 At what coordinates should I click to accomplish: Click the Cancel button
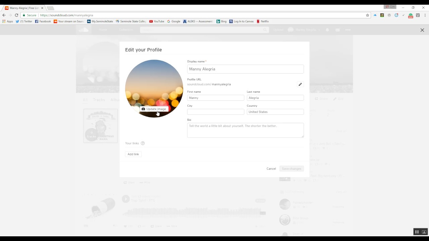click(271, 168)
